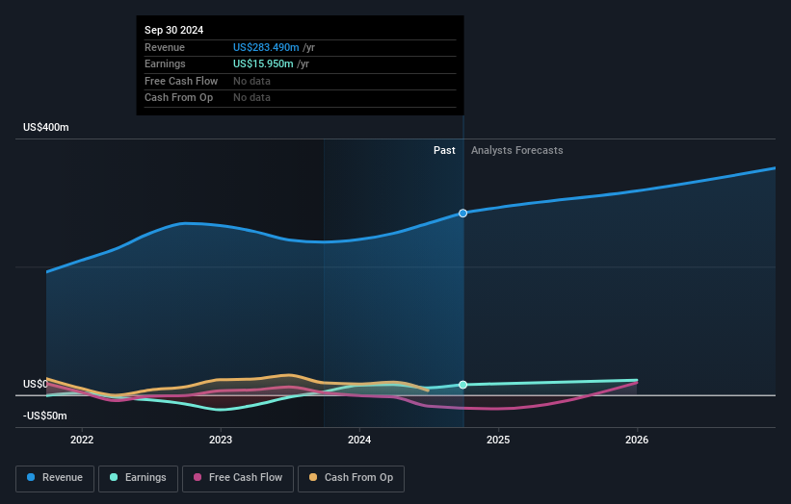
Task: Click the Revenue row label in tooltip
Action: click(165, 47)
